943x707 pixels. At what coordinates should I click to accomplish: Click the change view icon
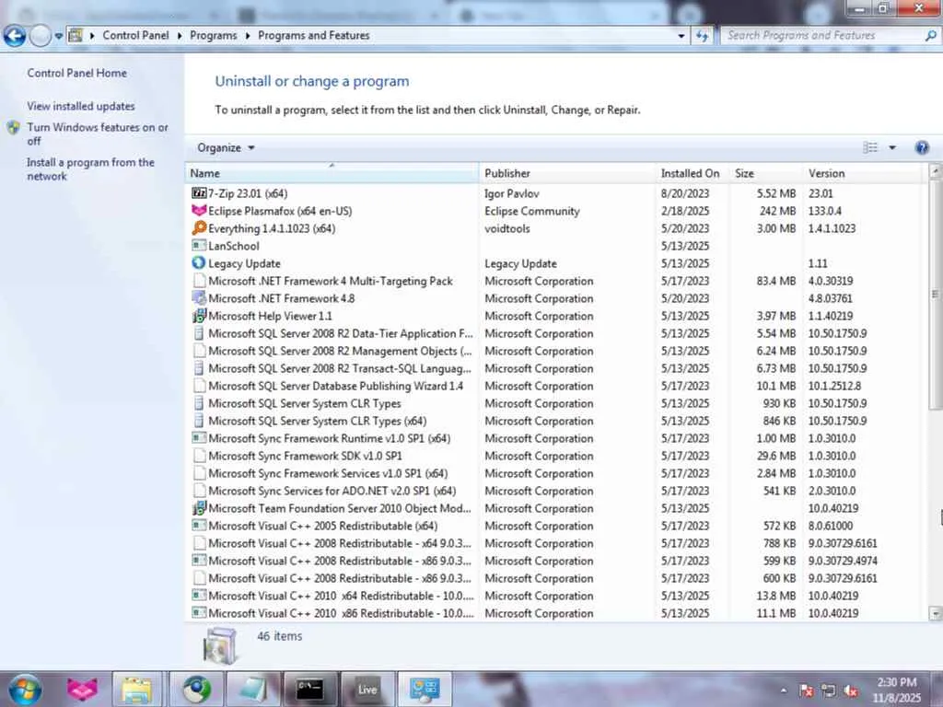870,147
